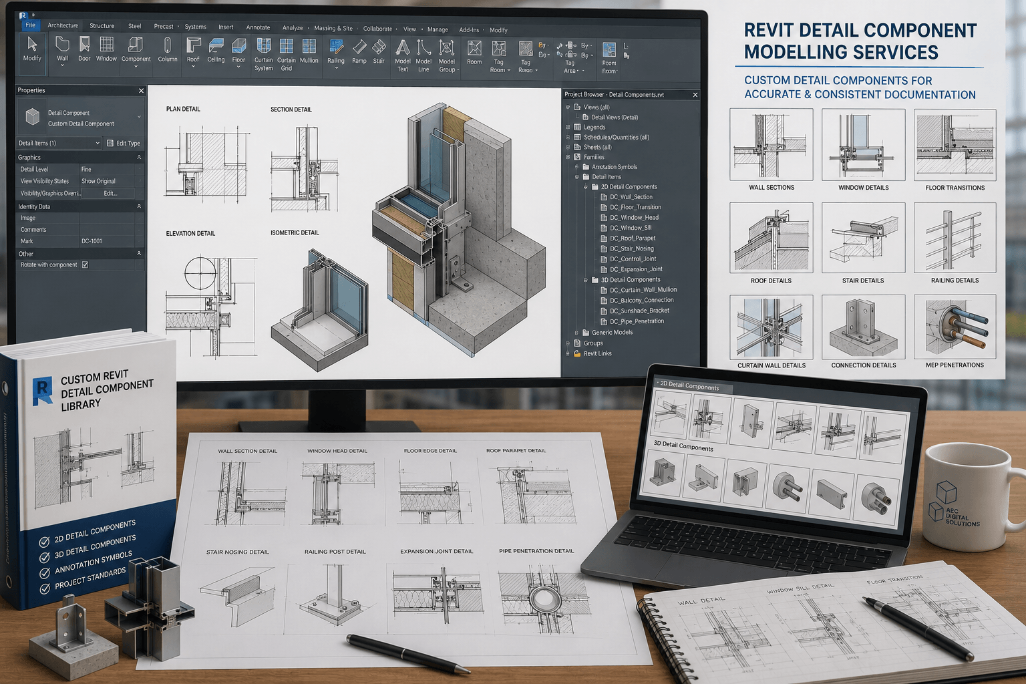The height and width of the screenshot is (684, 1026).
Task: Collapse the Graphics properties section
Action: (x=139, y=158)
